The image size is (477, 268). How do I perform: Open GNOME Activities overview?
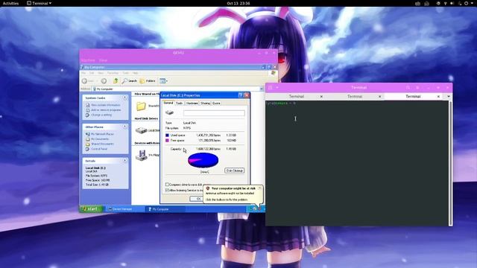coord(10,3)
